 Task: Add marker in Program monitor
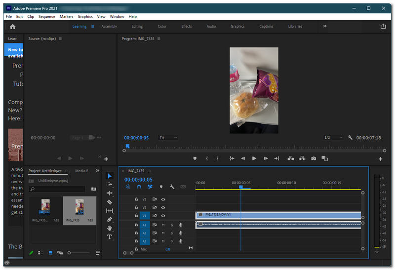(195, 158)
